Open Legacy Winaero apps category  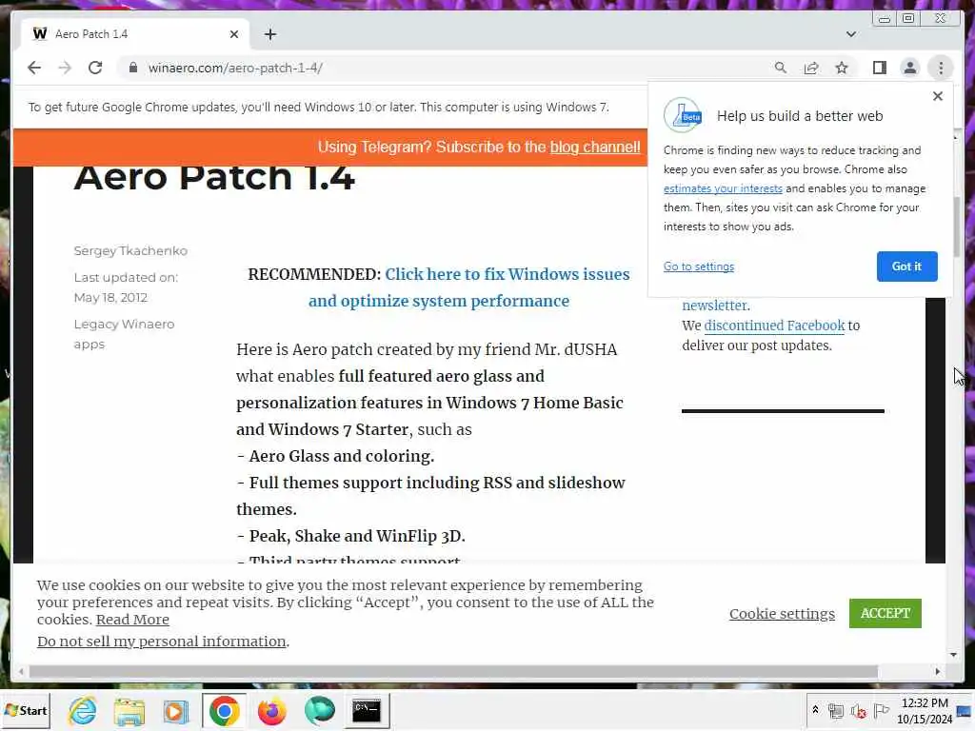click(x=124, y=334)
